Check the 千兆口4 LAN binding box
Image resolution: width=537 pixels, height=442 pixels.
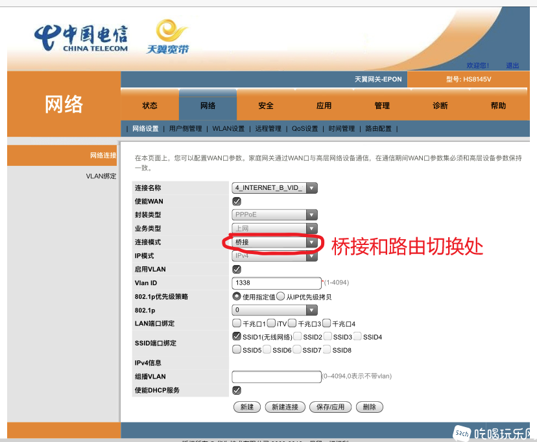[x=327, y=323]
